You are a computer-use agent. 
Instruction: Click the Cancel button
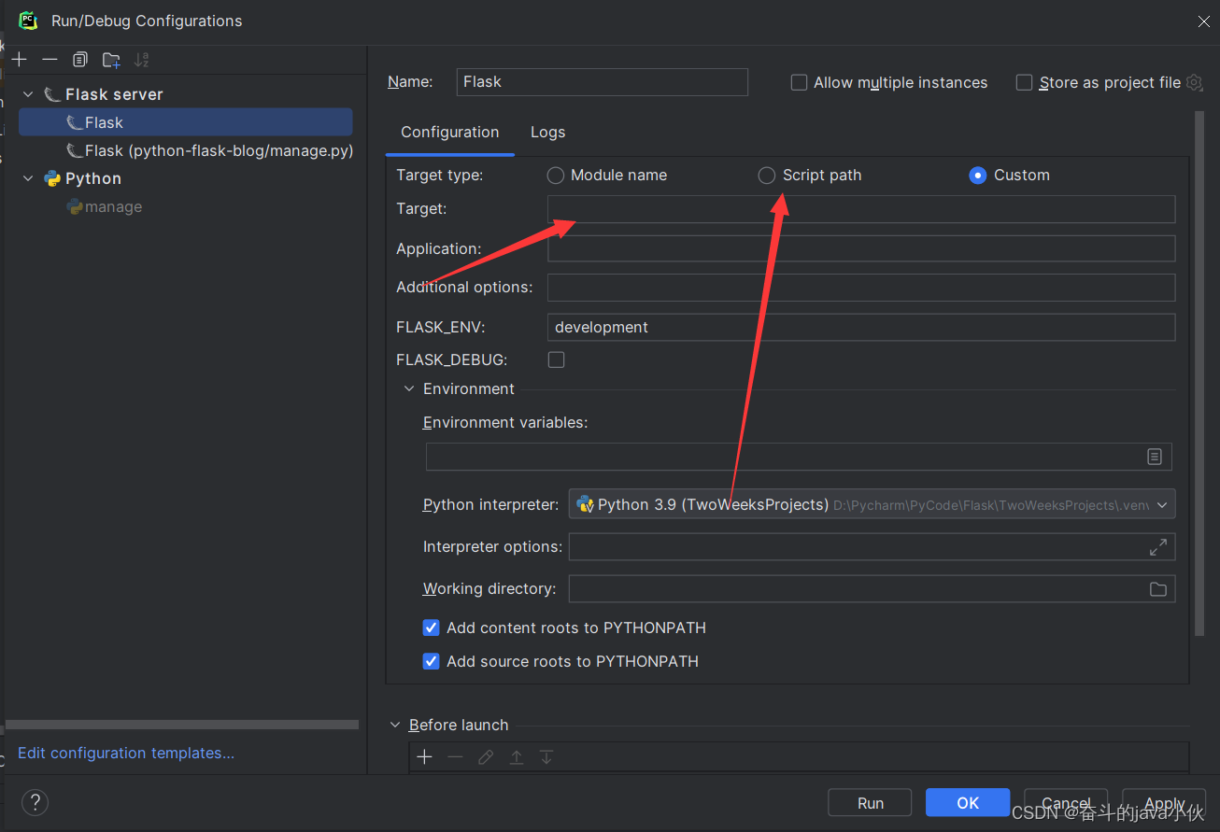tap(1066, 803)
